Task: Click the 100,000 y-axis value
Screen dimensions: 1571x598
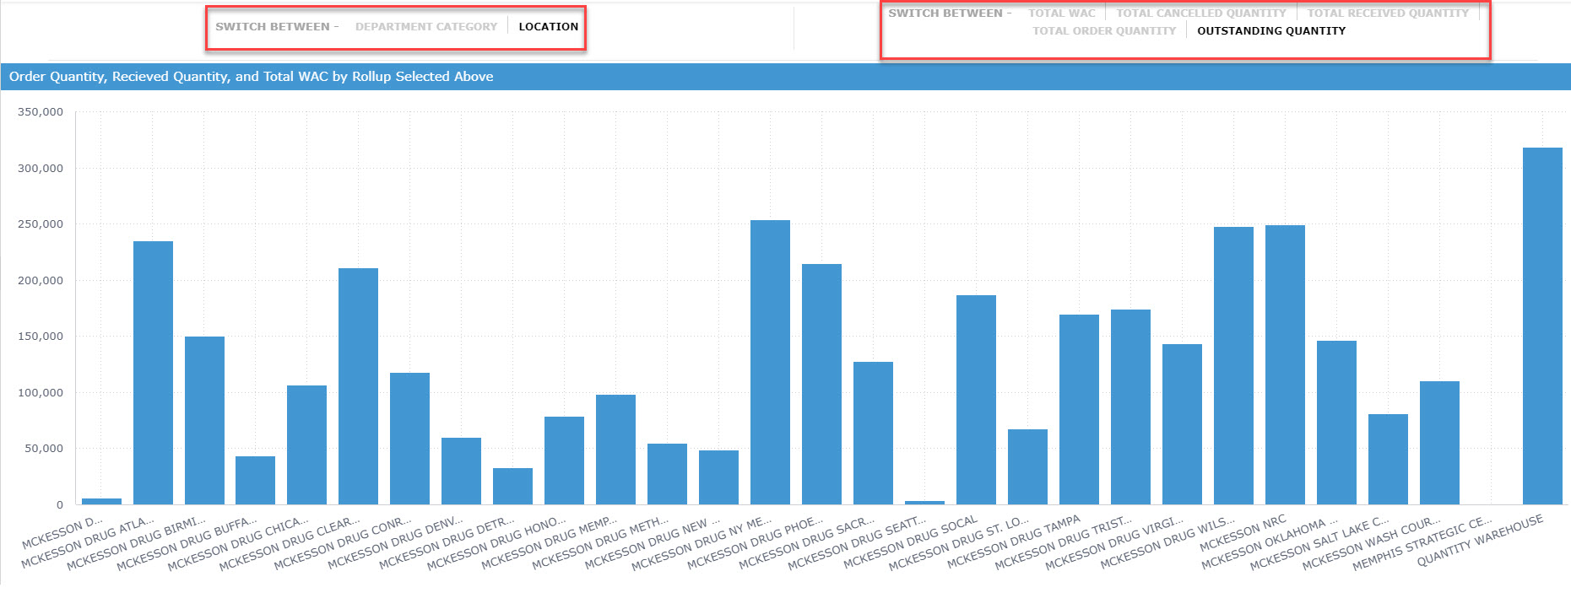Action: (x=41, y=393)
